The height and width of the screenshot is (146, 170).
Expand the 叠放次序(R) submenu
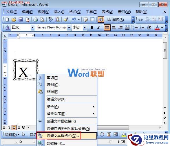click(67, 114)
